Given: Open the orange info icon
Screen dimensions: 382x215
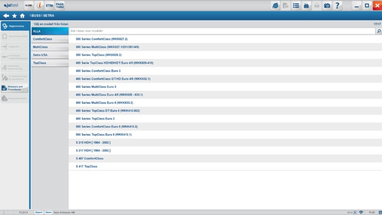Looking at the screenshot, I should [39, 5].
